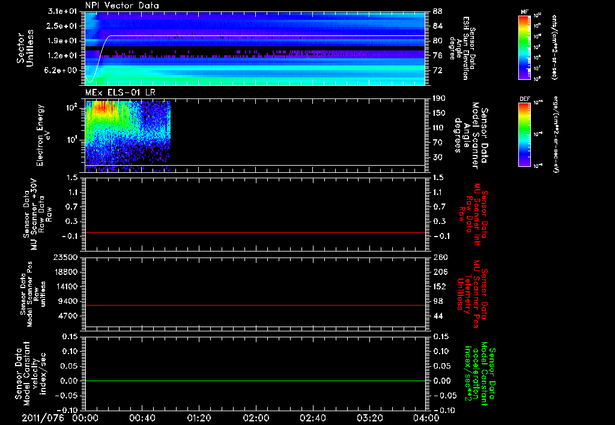Click the "70" scanner angle tick
615x425 pixels.
pos(437,142)
